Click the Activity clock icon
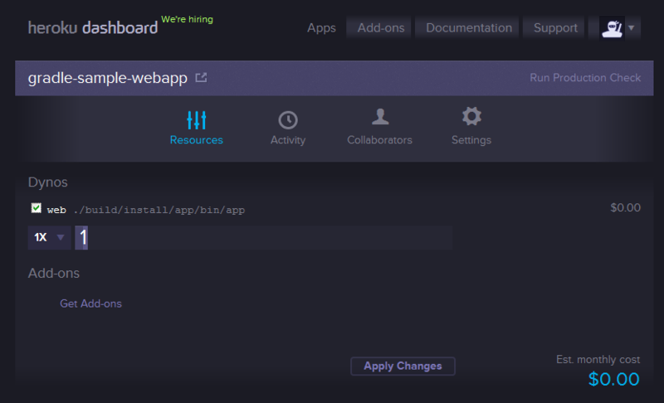 coord(288,120)
